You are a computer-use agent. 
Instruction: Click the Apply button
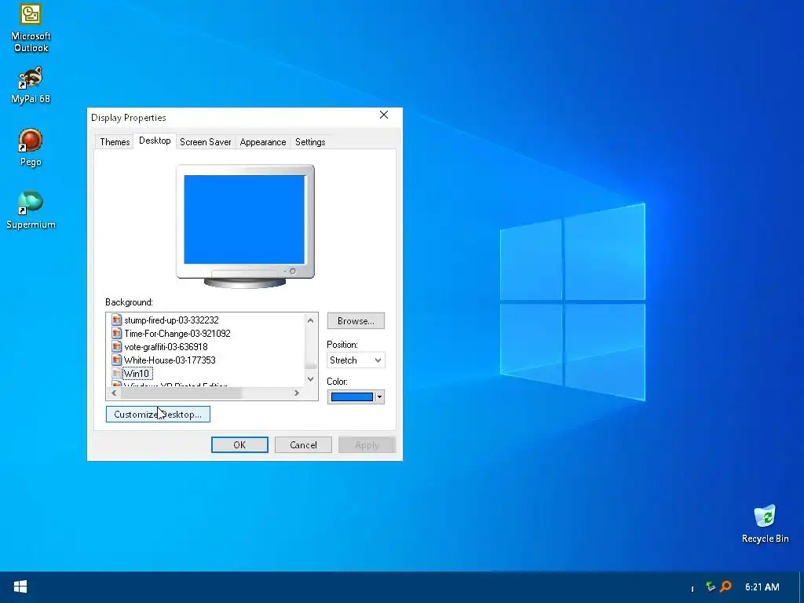coord(367,444)
